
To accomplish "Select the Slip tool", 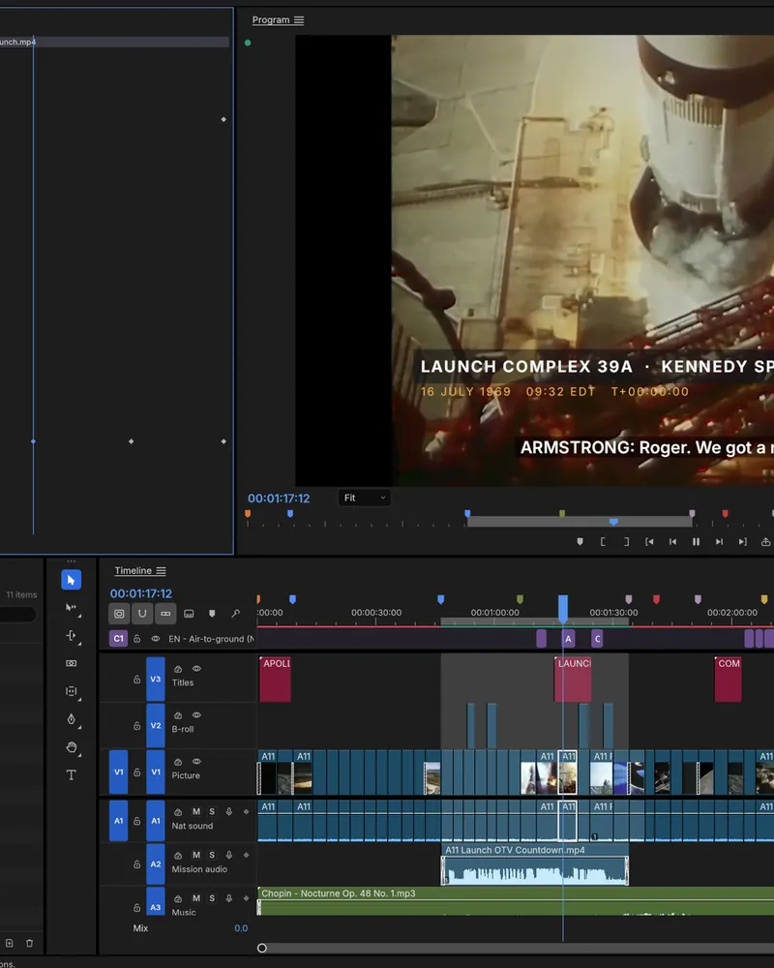I will [x=71, y=691].
